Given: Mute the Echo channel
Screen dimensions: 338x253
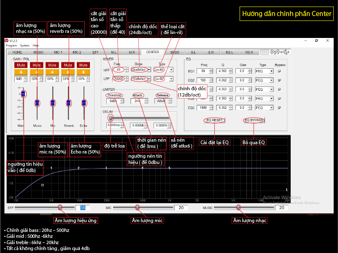Looking at the screenshot, I should (x=84, y=65).
